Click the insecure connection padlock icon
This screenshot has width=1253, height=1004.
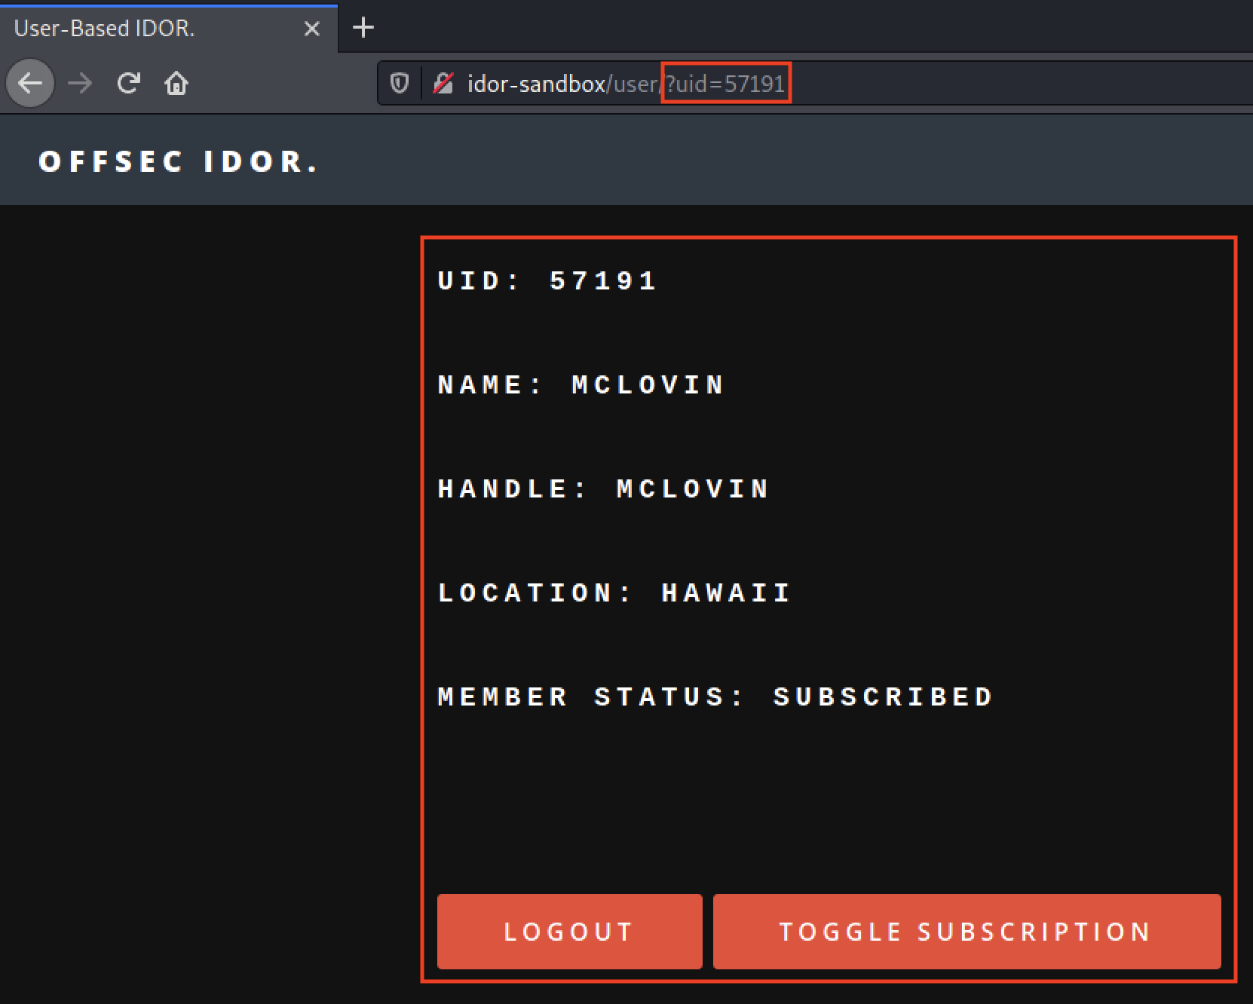(443, 83)
